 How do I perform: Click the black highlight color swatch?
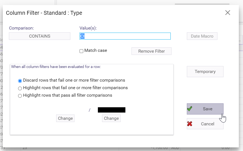click(111, 110)
